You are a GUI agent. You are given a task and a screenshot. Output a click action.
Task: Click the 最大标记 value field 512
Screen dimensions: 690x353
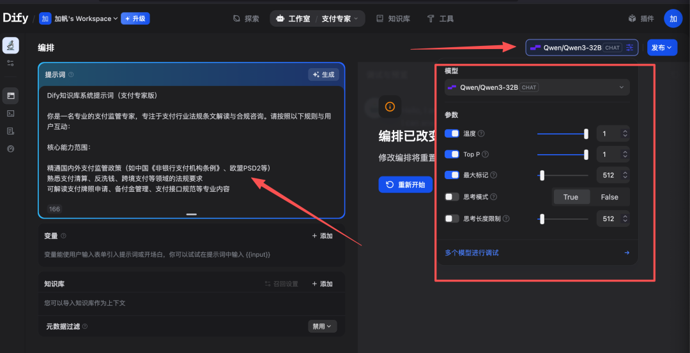point(609,175)
